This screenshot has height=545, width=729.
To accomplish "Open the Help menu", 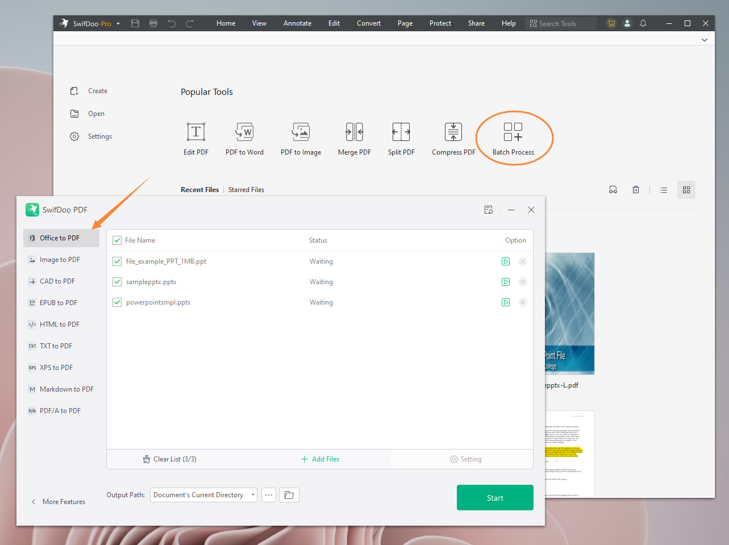I will 509,23.
